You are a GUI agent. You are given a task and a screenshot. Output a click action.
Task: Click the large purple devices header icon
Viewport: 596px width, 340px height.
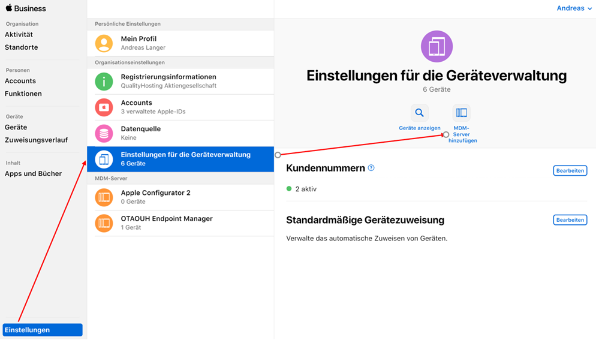pos(437,46)
